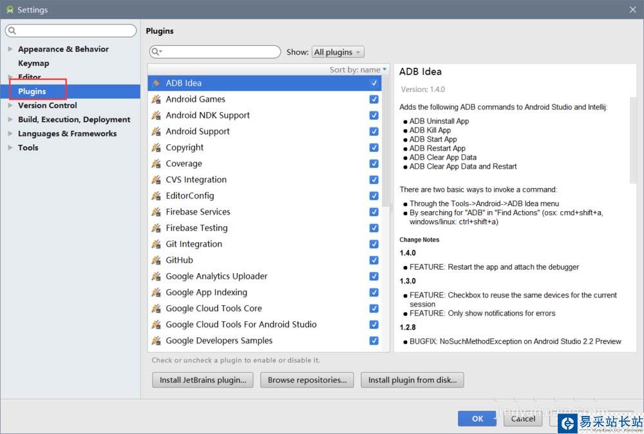Viewport: 644px width, 434px height.
Task: Click the Copyright plugin icon
Action: coord(155,147)
